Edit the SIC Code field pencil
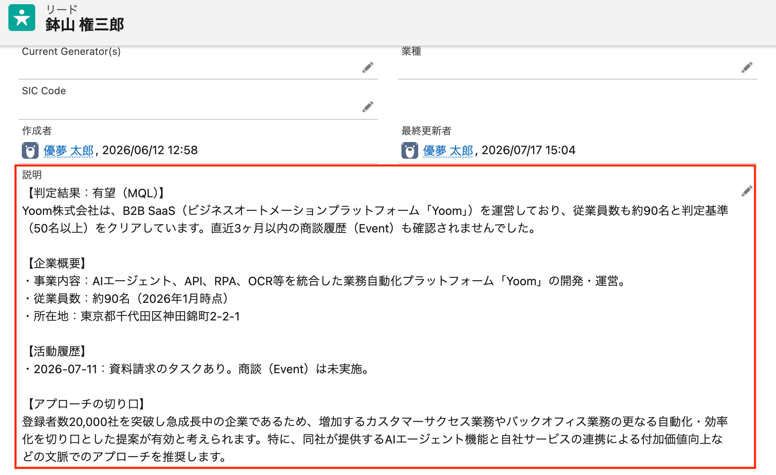 tap(368, 107)
